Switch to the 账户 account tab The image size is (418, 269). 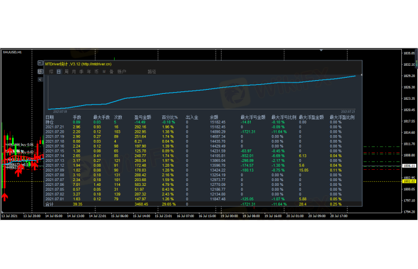122,72
